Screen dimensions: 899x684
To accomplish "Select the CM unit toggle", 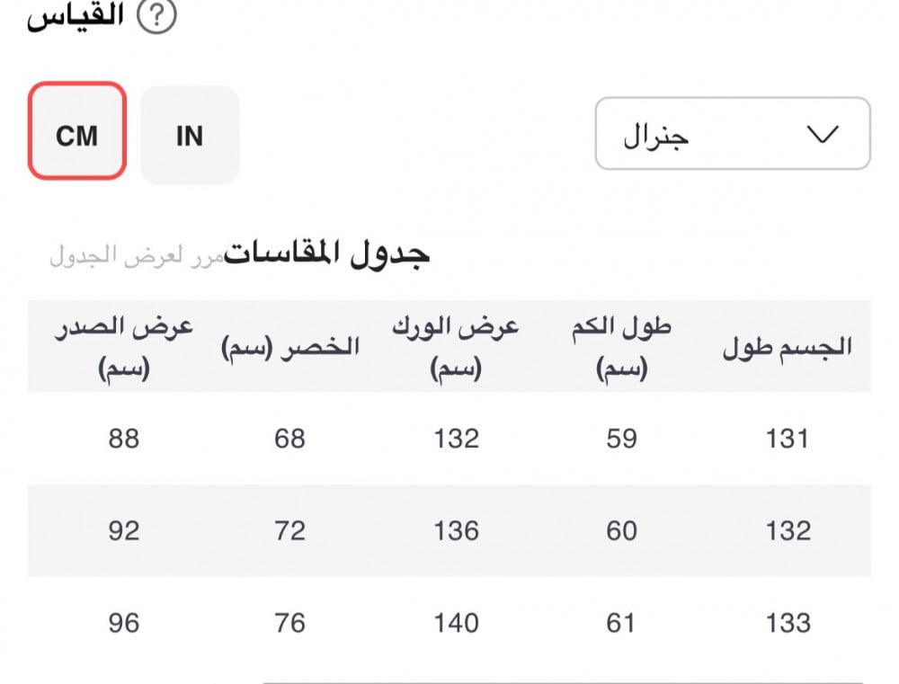I will (76, 130).
